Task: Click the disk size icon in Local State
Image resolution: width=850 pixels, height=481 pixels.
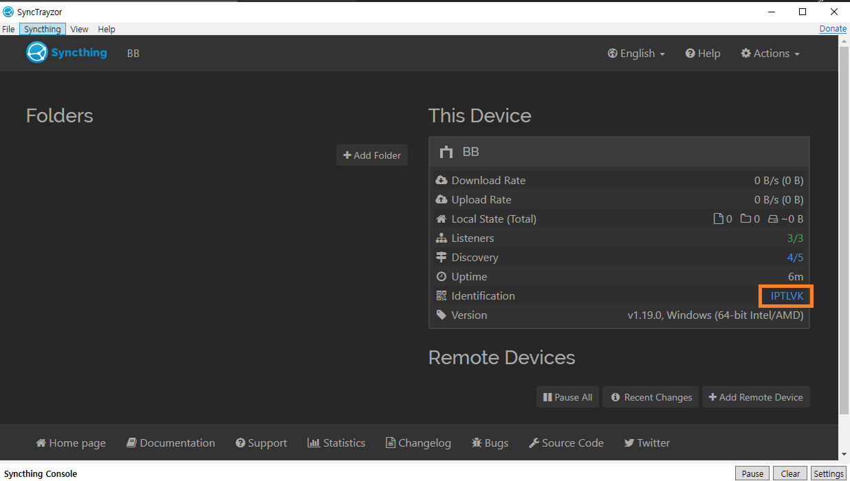Action: point(773,219)
